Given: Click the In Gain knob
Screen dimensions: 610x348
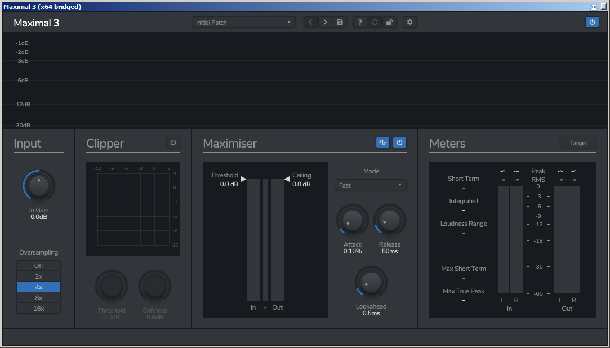Looking at the screenshot, I should pyautogui.click(x=39, y=185).
